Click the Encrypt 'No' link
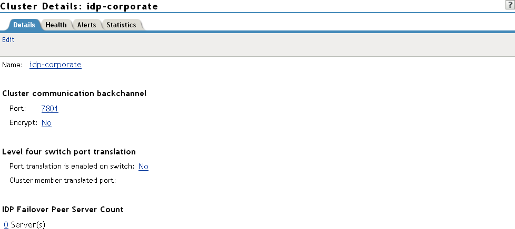The height and width of the screenshot is (229, 515). (x=46, y=123)
